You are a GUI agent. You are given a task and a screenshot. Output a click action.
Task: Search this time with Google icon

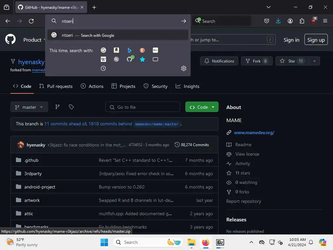click(103, 50)
